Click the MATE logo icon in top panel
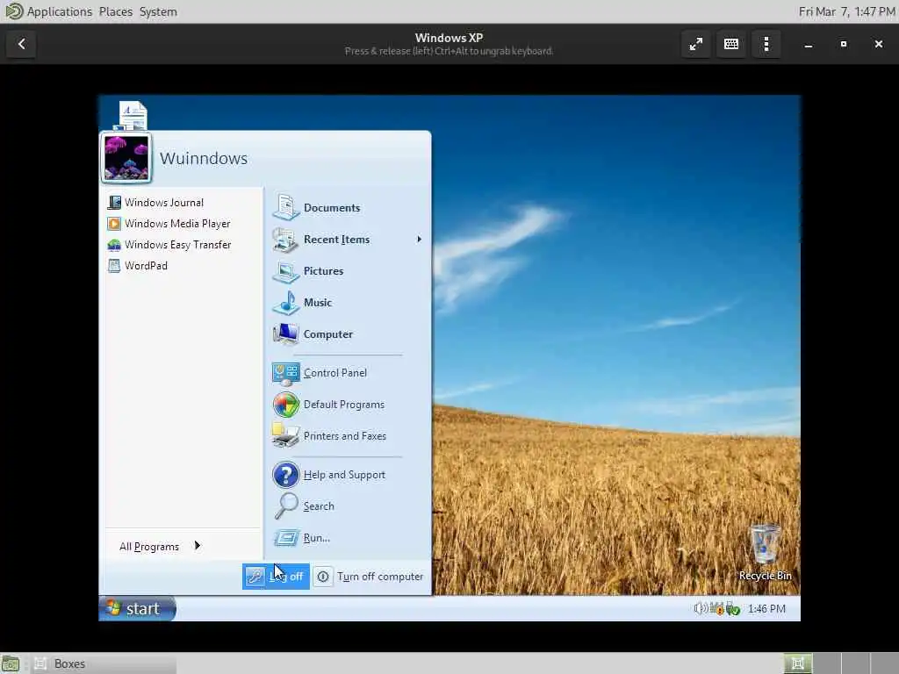 [x=14, y=11]
